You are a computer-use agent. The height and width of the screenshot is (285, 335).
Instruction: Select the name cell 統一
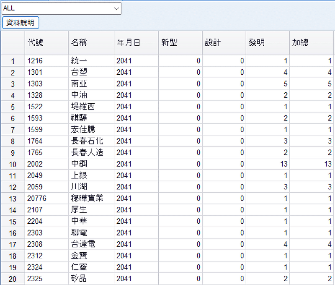91,61
